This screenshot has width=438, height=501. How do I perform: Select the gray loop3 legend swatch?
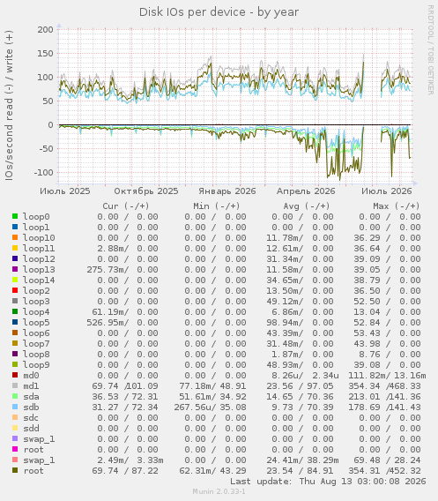click(x=15, y=301)
